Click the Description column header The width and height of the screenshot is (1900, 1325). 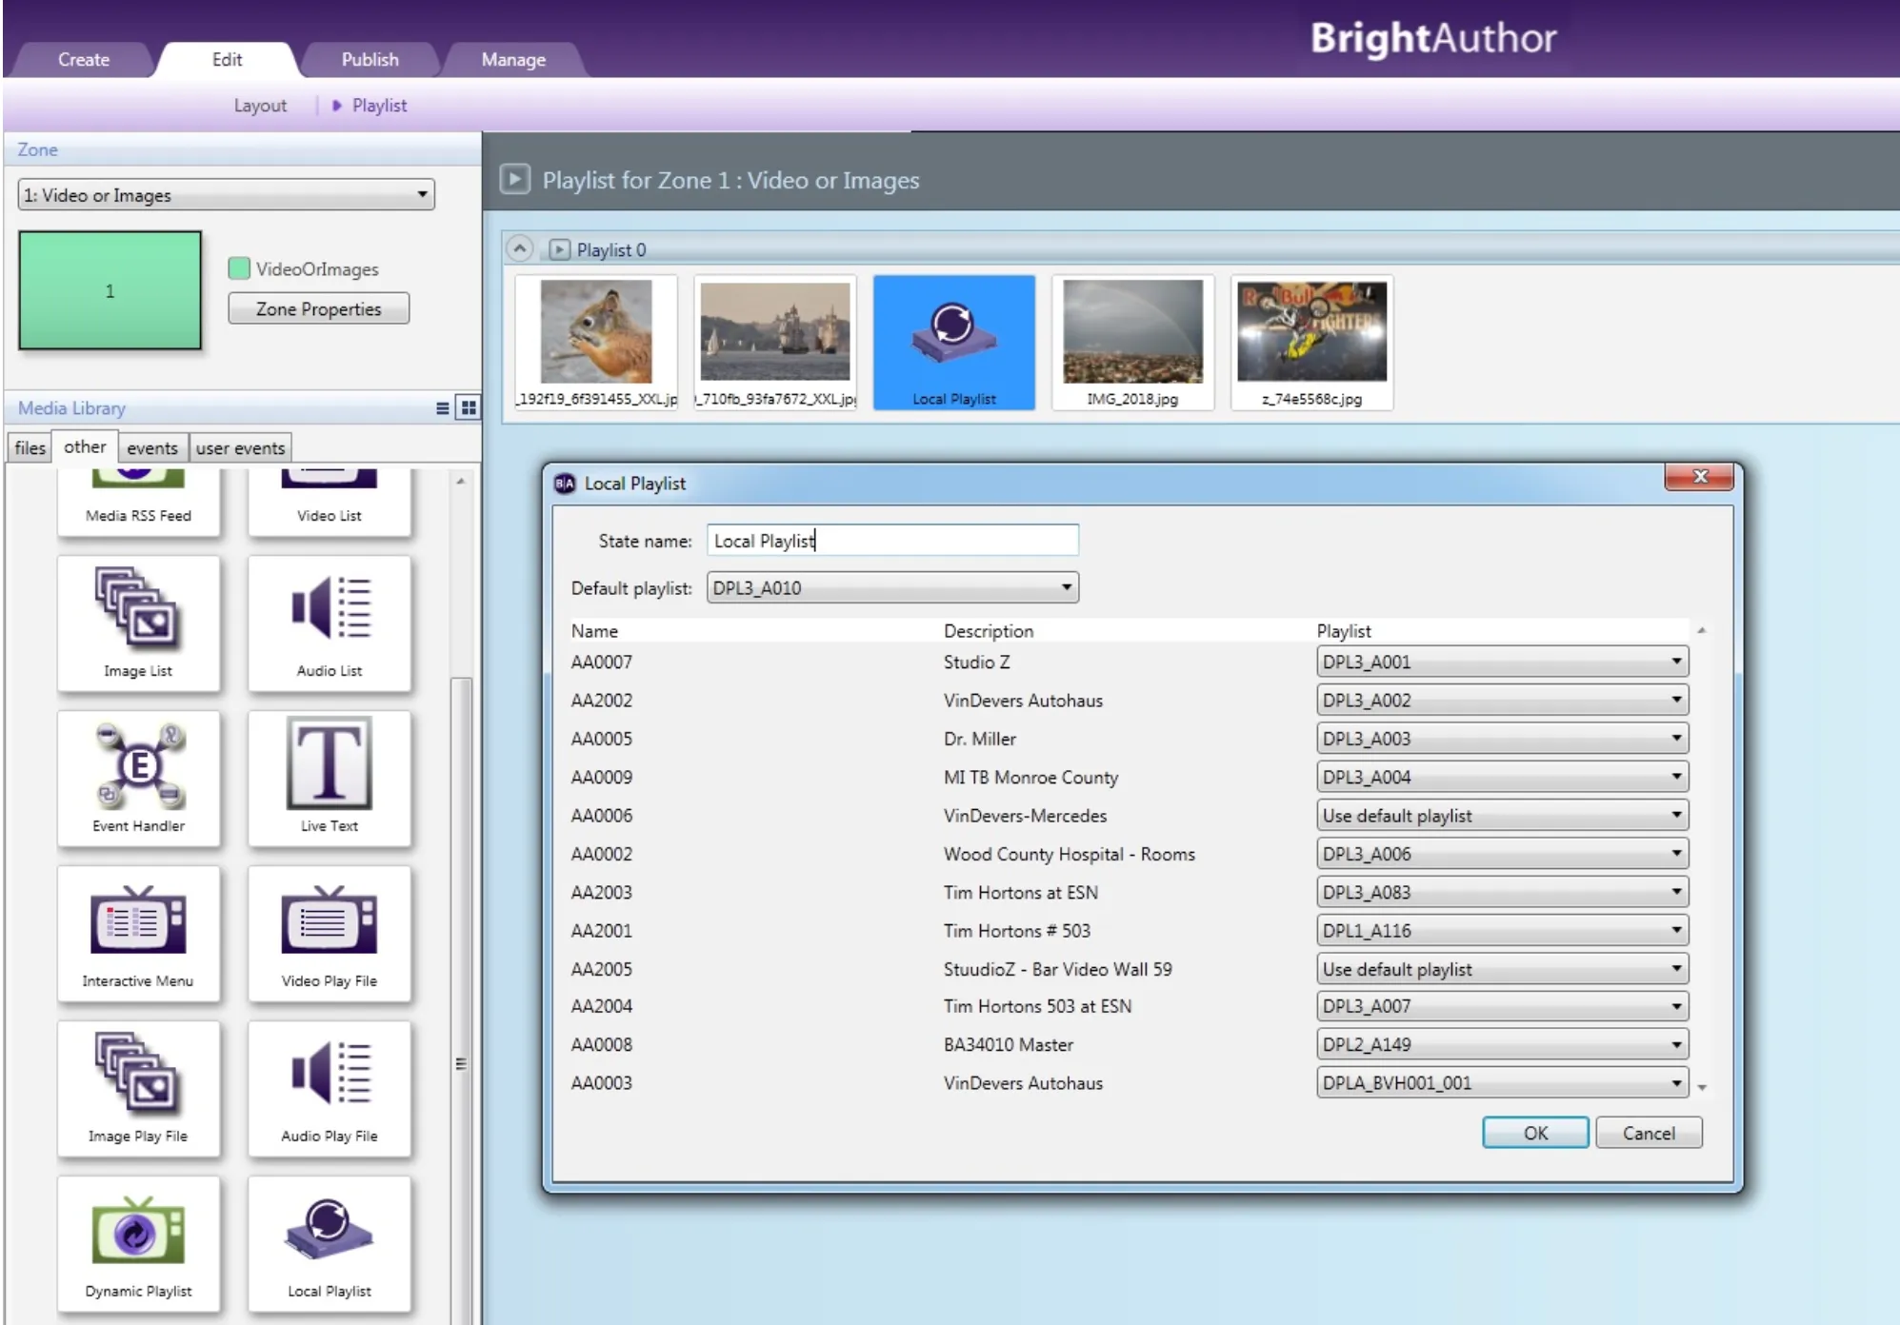pyautogui.click(x=989, y=630)
